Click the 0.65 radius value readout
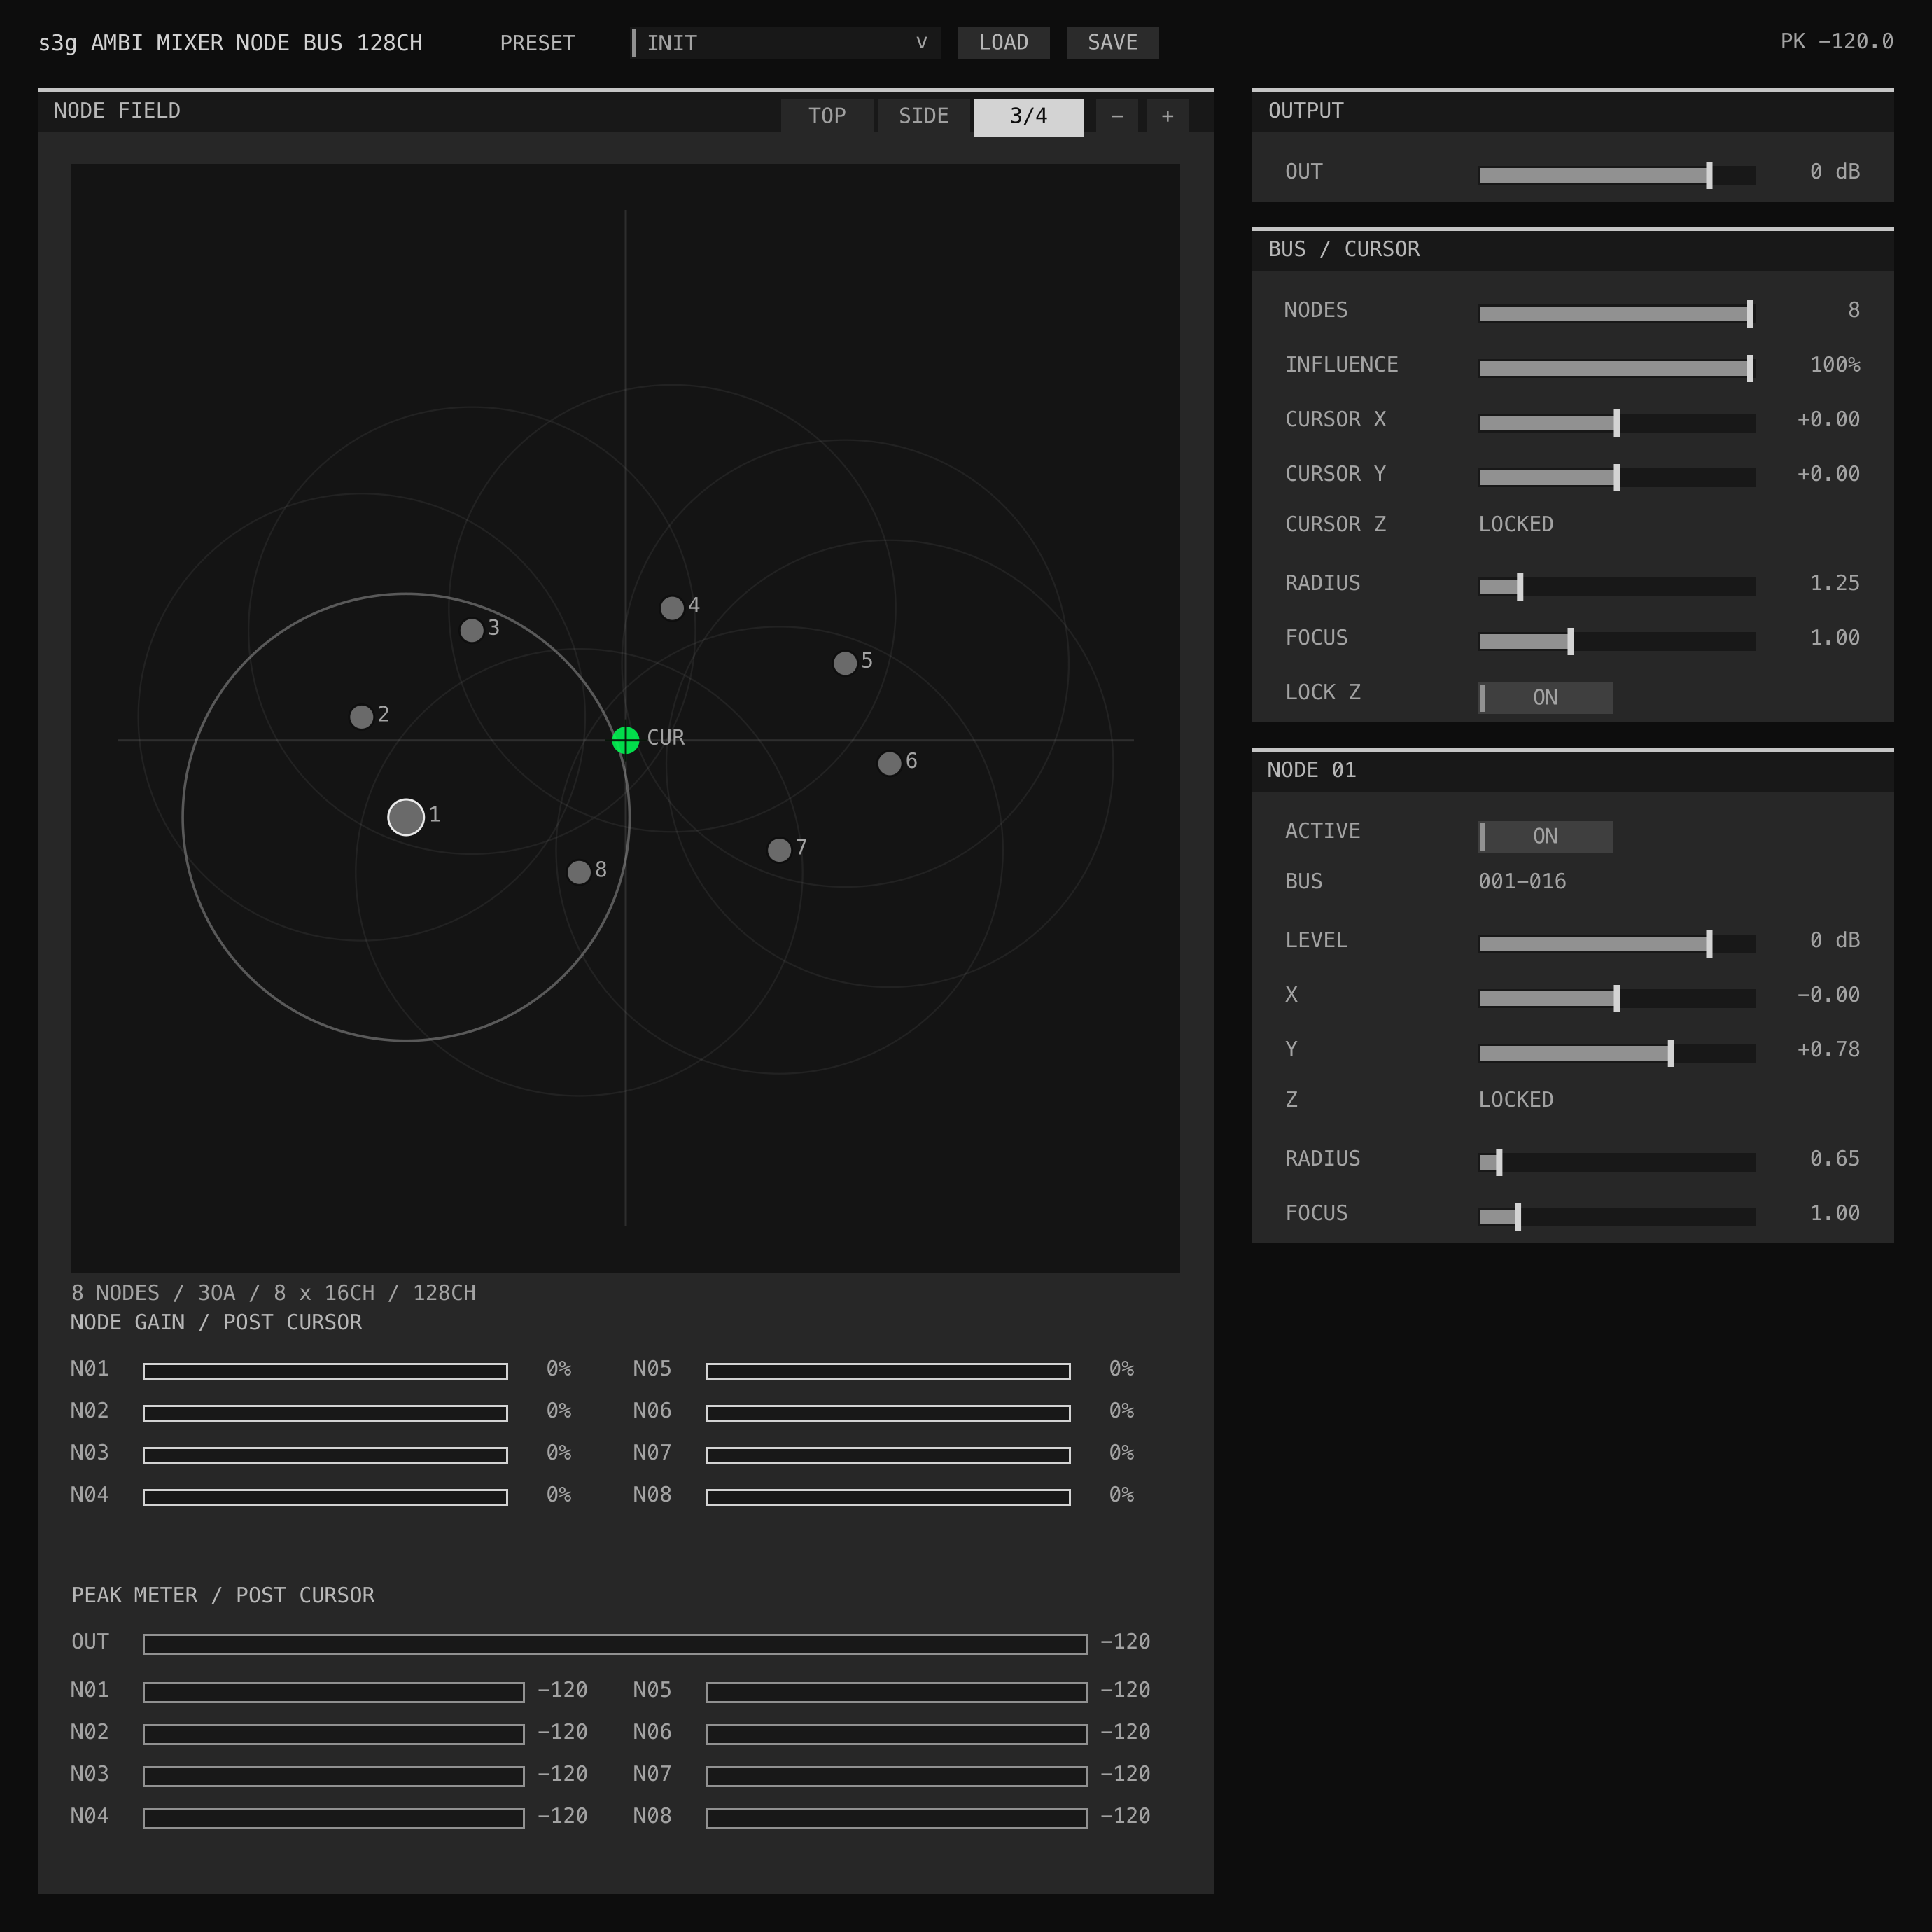Screen dimensions: 1932x1932 [1835, 1159]
